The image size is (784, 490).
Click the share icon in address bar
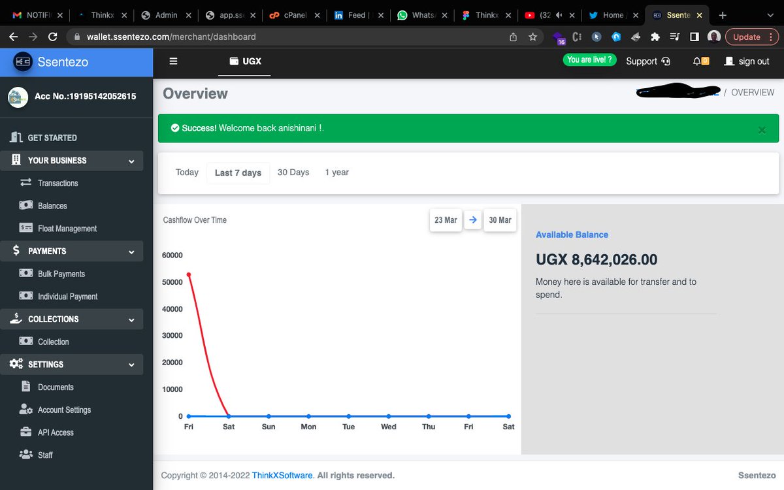tap(513, 37)
